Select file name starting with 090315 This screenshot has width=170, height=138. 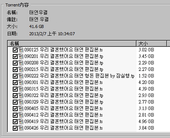coord(64,89)
